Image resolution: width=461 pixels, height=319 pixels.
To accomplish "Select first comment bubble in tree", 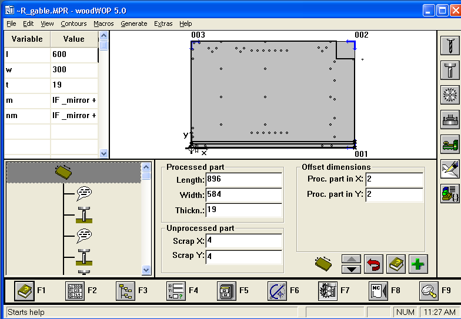I will point(84,194).
